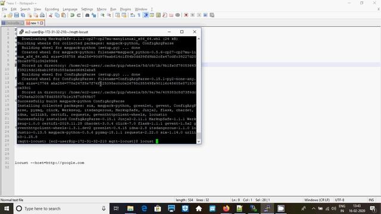
Task: Undo the last edit via toolbar
Action: (x=72, y=15)
